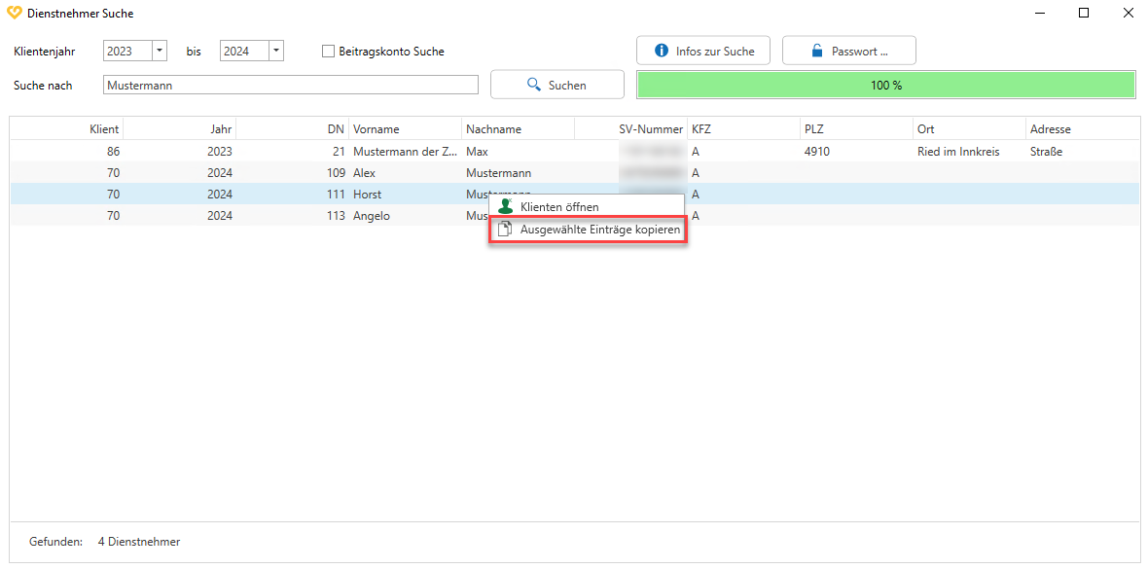This screenshot has height=569, width=1148.
Task: Open the 2023 start year dropdown
Action: [x=160, y=51]
